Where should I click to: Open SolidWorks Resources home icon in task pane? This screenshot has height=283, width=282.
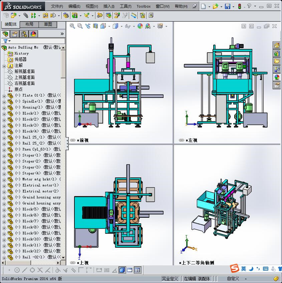(x=277, y=46)
